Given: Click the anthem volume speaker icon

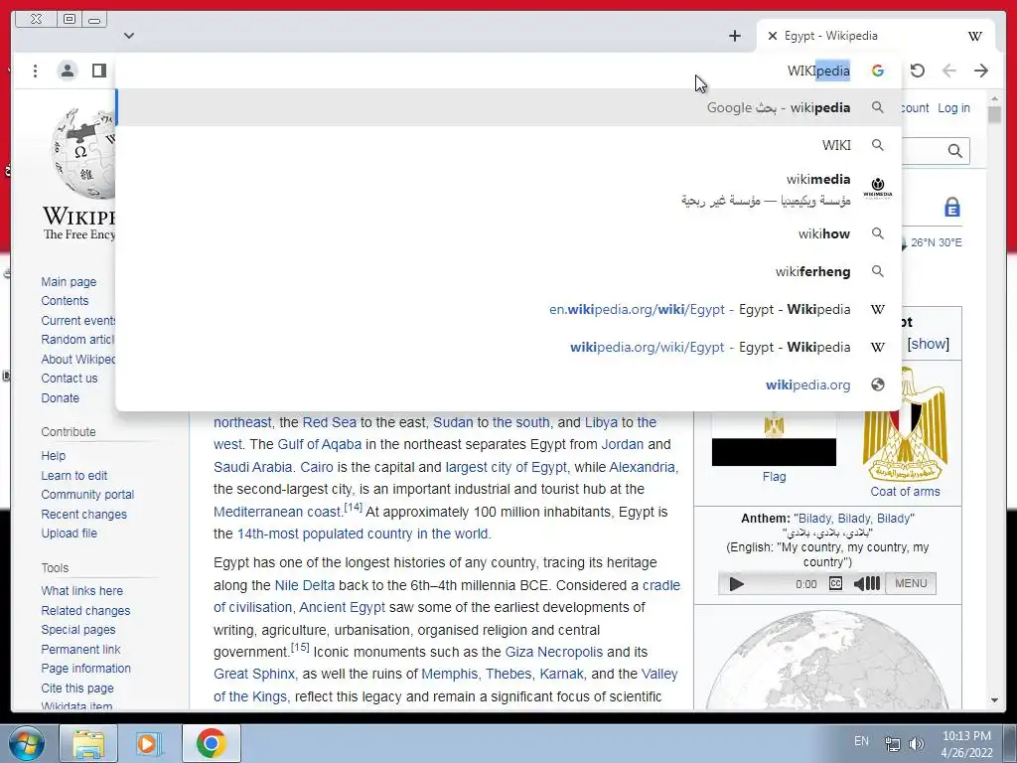Looking at the screenshot, I should (x=859, y=583).
